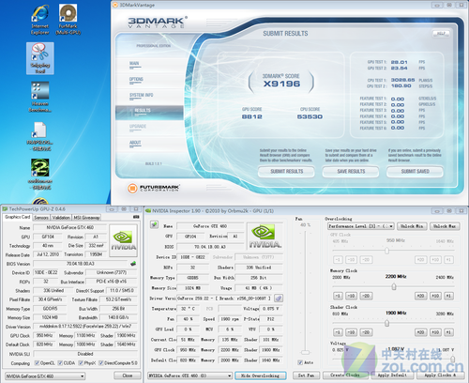Click 3DMark score X9196 text
The height and width of the screenshot is (383, 469).
coord(281,84)
